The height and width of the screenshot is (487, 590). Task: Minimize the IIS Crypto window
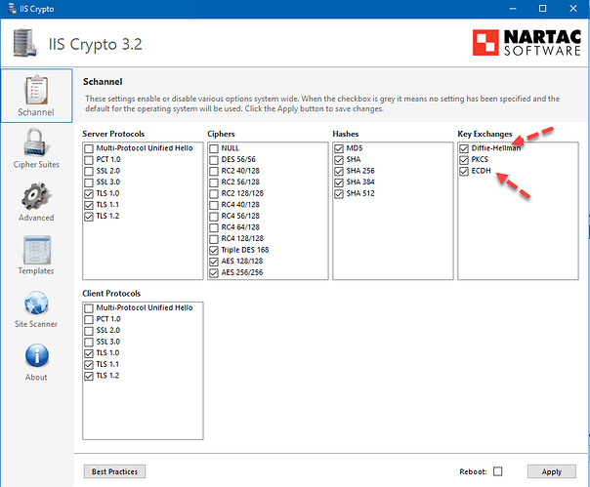tap(513, 8)
